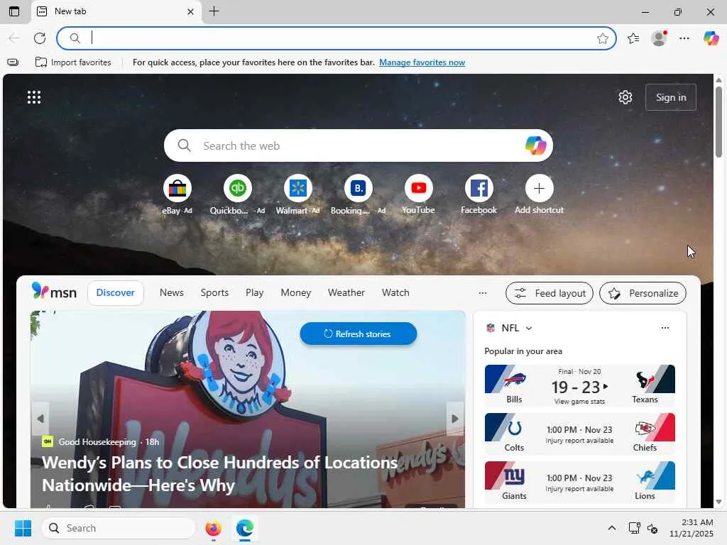Show more feed categories ellipsis

coord(482,293)
